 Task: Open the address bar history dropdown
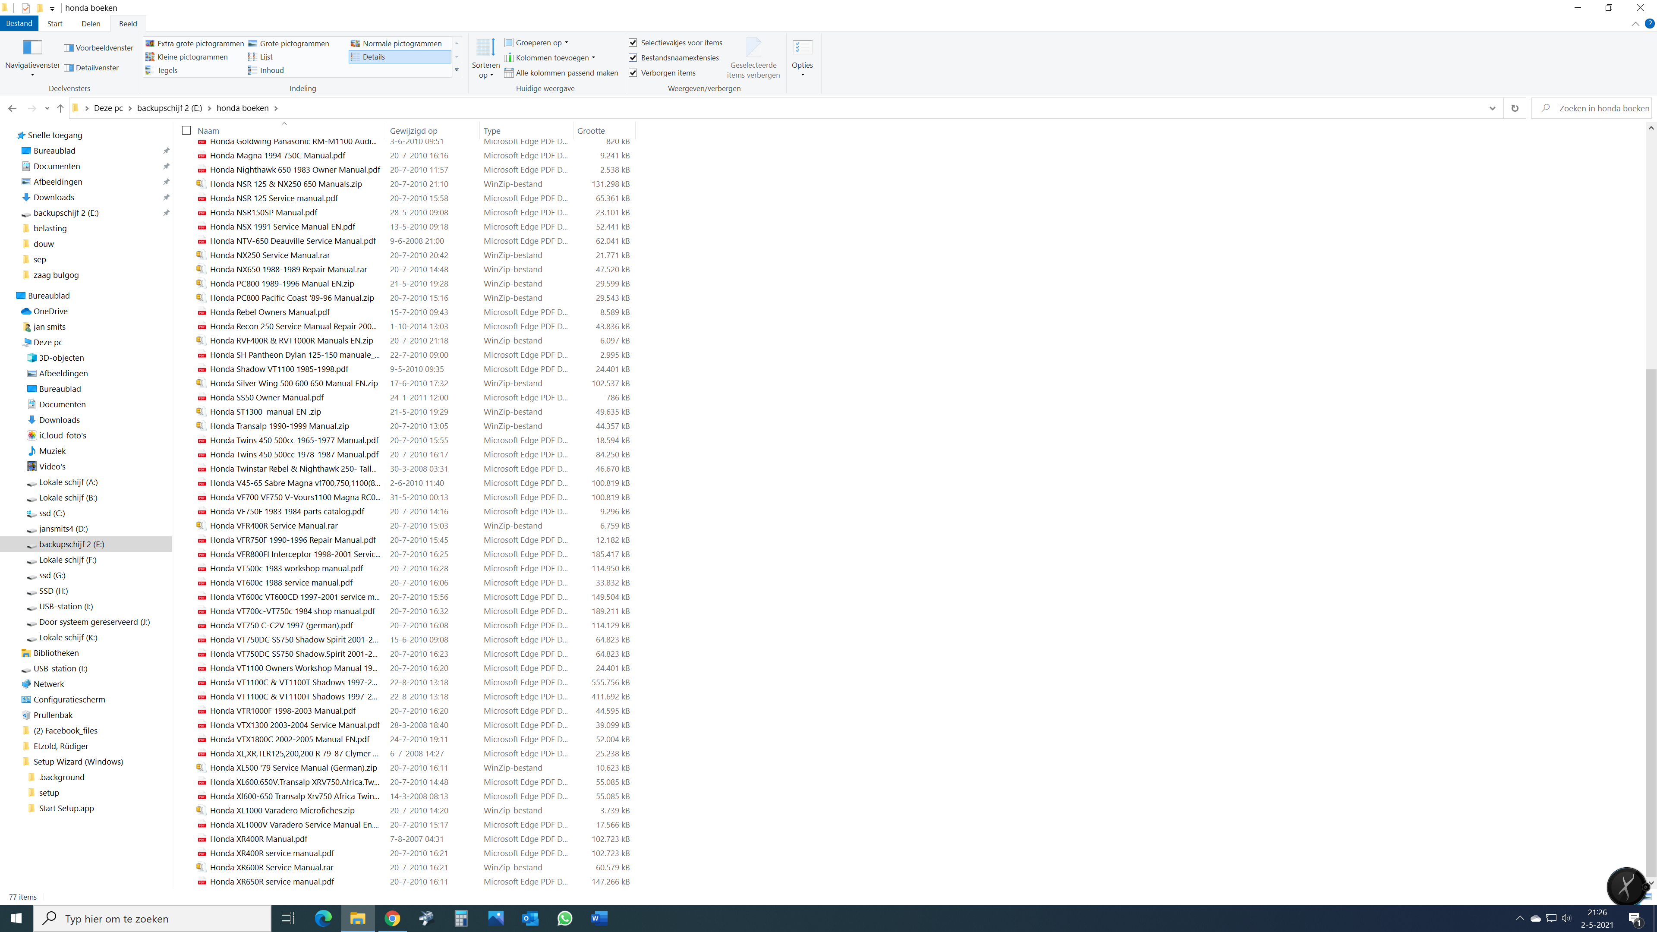(x=1492, y=108)
